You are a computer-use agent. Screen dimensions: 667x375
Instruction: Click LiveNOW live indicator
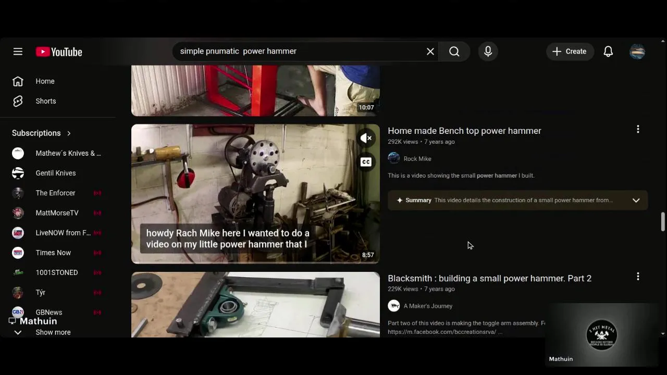(x=97, y=233)
